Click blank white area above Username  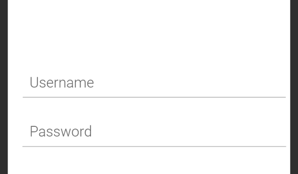pos(149,34)
